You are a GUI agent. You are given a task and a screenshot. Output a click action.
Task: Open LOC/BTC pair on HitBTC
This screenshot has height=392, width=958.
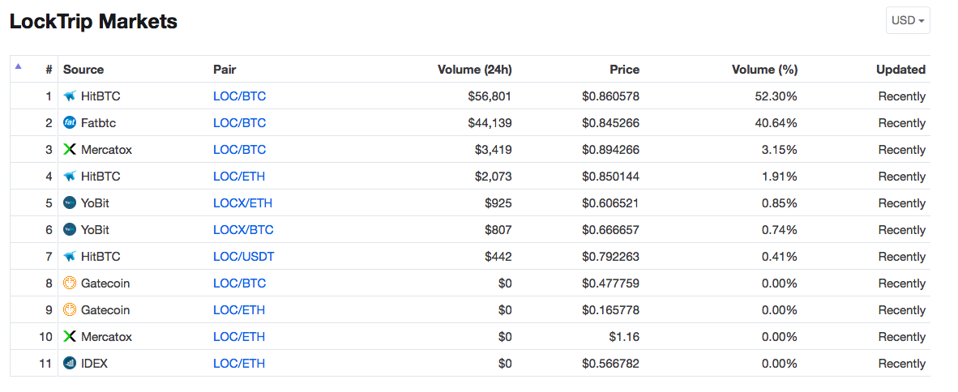pyautogui.click(x=240, y=96)
